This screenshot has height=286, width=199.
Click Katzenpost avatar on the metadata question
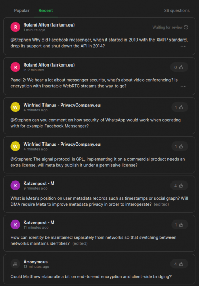coord(16,186)
